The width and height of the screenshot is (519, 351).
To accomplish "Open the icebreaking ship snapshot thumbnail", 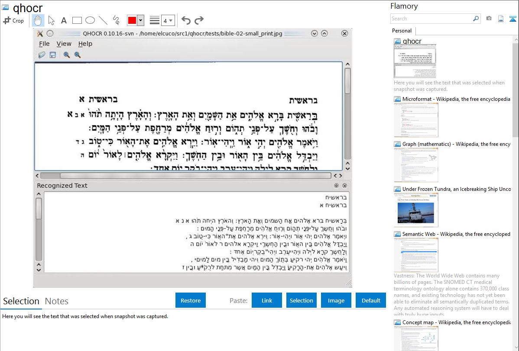I will [x=416, y=210].
